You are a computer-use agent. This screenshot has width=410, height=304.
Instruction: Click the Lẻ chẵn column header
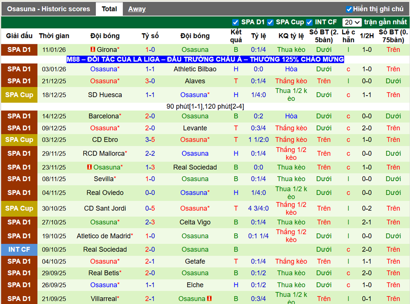tap(348, 36)
